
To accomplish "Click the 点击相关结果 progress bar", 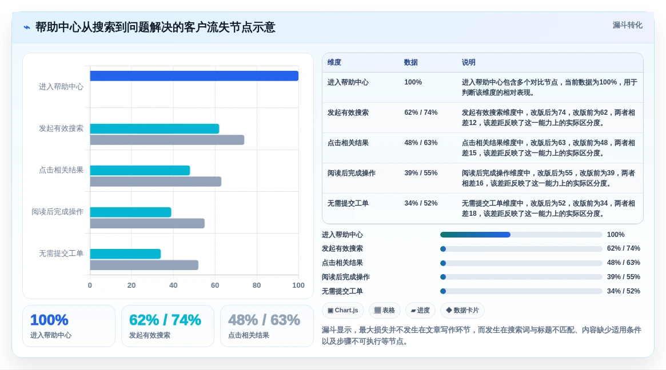I will pos(521,263).
